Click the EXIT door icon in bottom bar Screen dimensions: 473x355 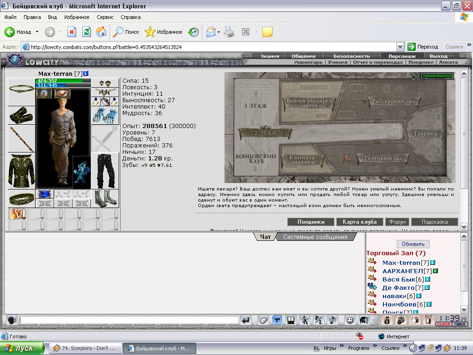pyautogui.click(x=428, y=320)
